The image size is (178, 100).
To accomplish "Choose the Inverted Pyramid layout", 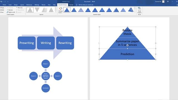I will tap(37, 10).
